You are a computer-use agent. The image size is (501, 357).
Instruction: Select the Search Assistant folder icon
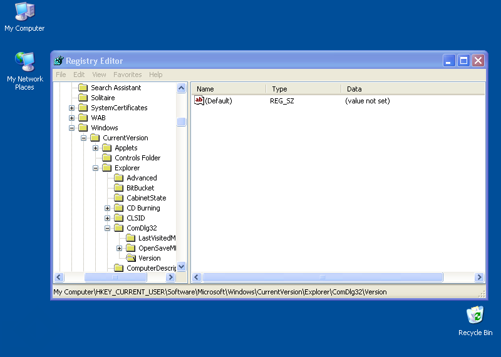coord(83,88)
